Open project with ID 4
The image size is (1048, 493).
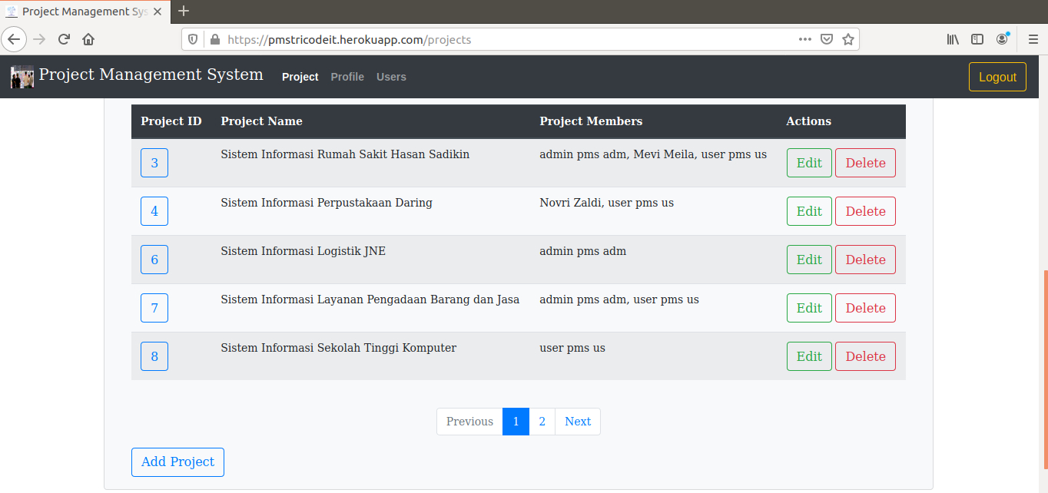[154, 210]
